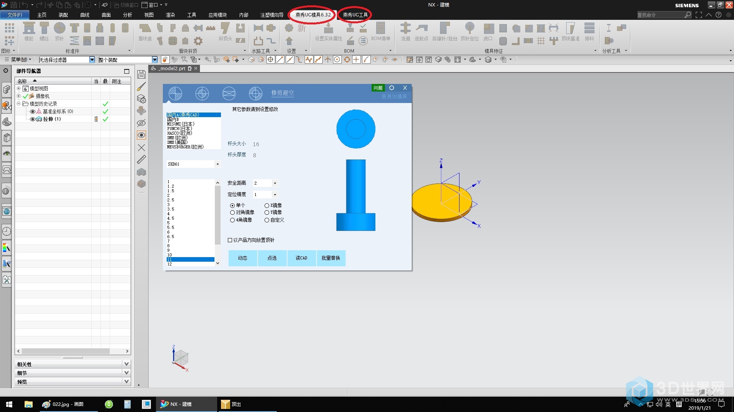This screenshot has height=412, width=734.
Task: Click the 顶针 ejector pin icon
Action: click(x=60, y=29)
